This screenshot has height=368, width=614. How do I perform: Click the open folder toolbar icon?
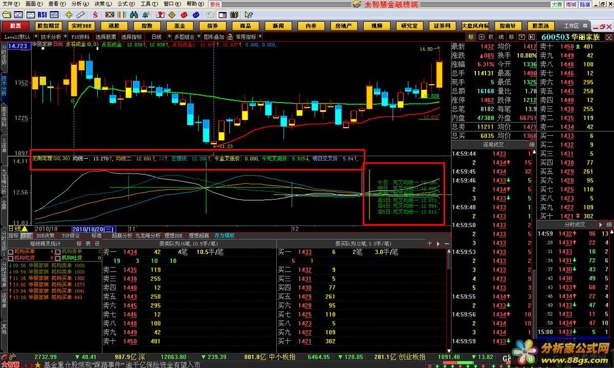click(x=7, y=14)
